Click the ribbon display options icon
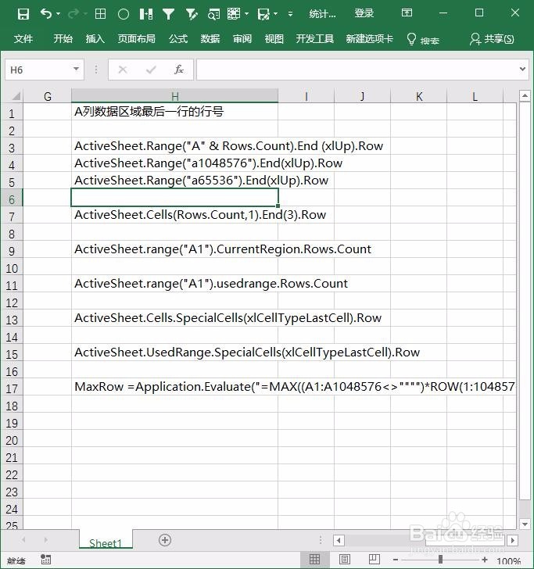The height and width of the screenshot is (569, 534). [x=407, y=13]
